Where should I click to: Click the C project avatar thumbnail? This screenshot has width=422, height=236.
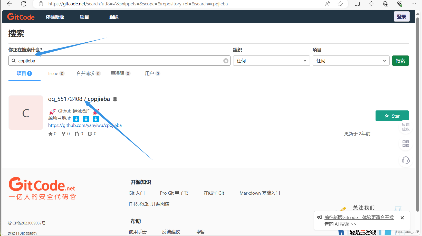click(26, 113)
